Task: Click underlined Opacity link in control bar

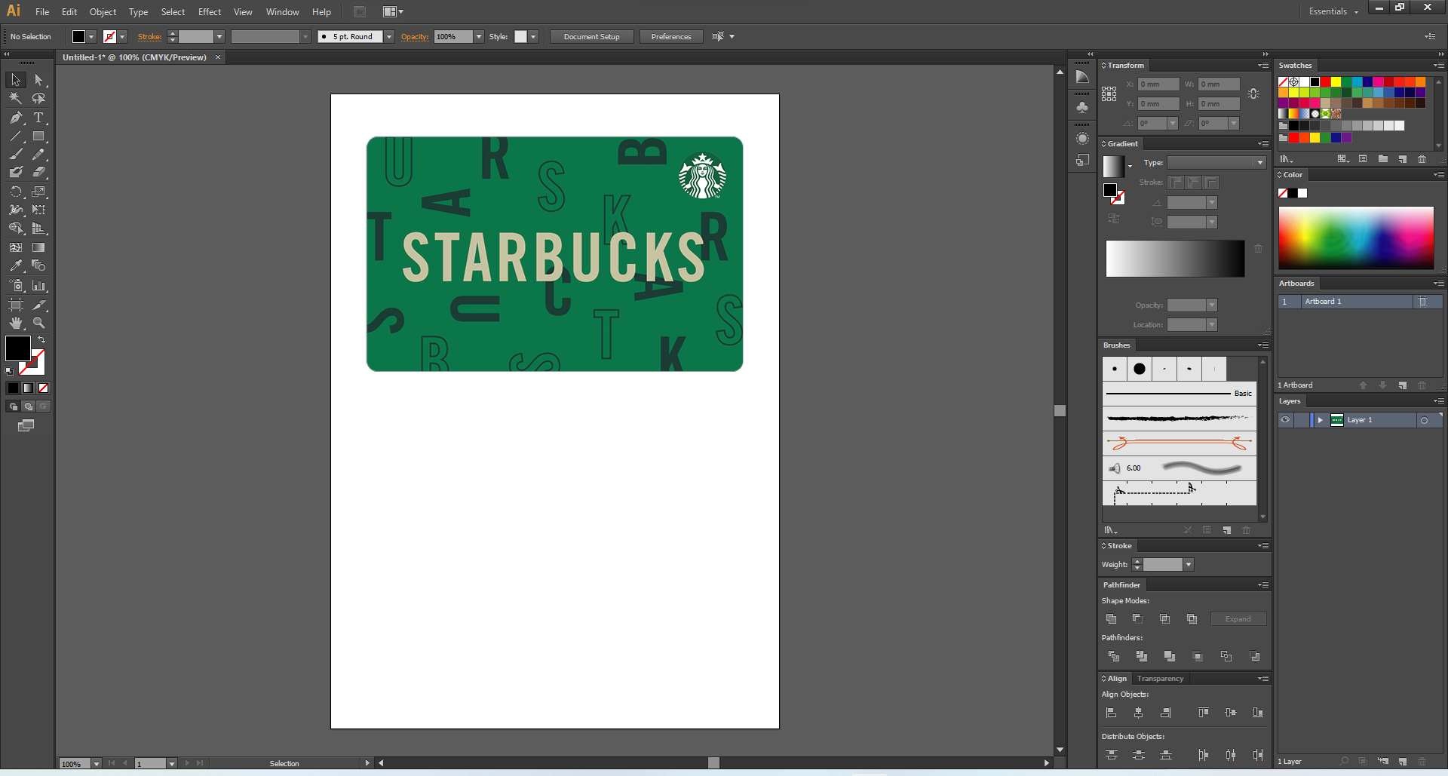Action: [415, 37]
